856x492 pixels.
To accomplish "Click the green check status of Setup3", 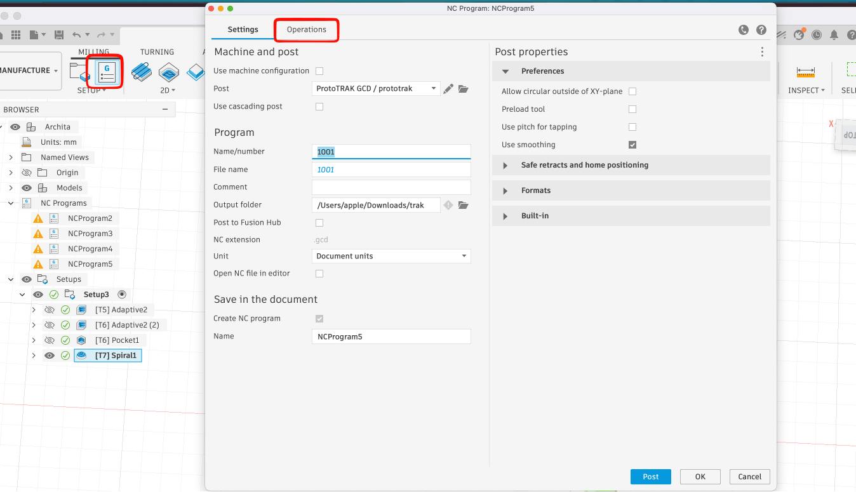I will pyautogui.click(x=54, y=295).
